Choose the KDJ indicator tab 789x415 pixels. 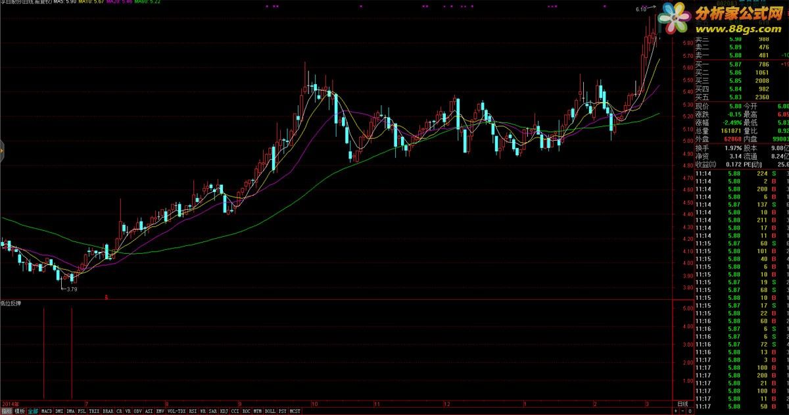224,411
